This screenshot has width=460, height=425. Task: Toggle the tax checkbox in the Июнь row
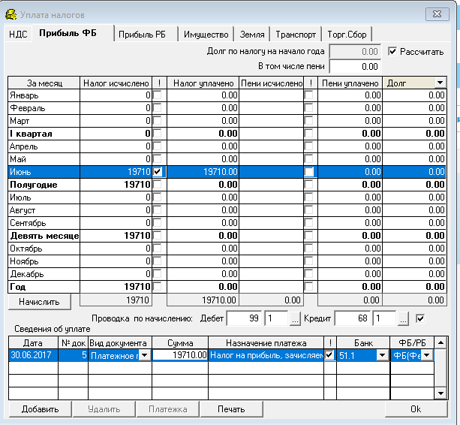(x=158, y=171)
